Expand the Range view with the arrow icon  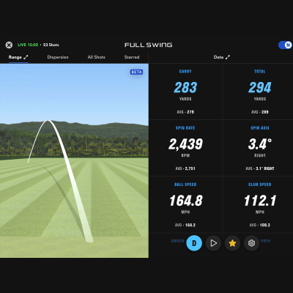26,57
